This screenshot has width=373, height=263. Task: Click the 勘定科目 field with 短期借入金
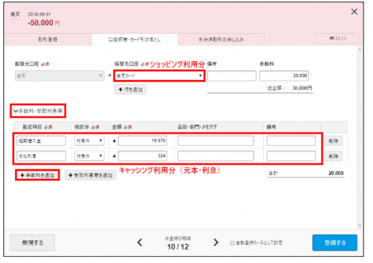point(41,141)
